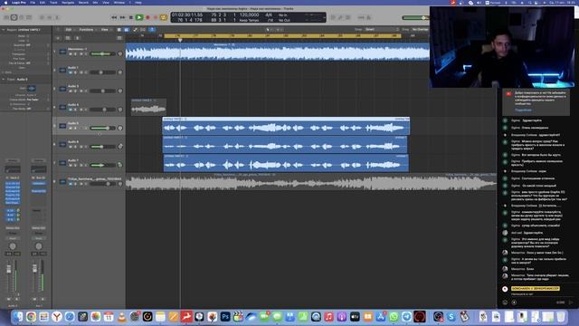Solo the Audio 5 track
Image resolution: width=579 pixels, height=326 pixels.
76,128
